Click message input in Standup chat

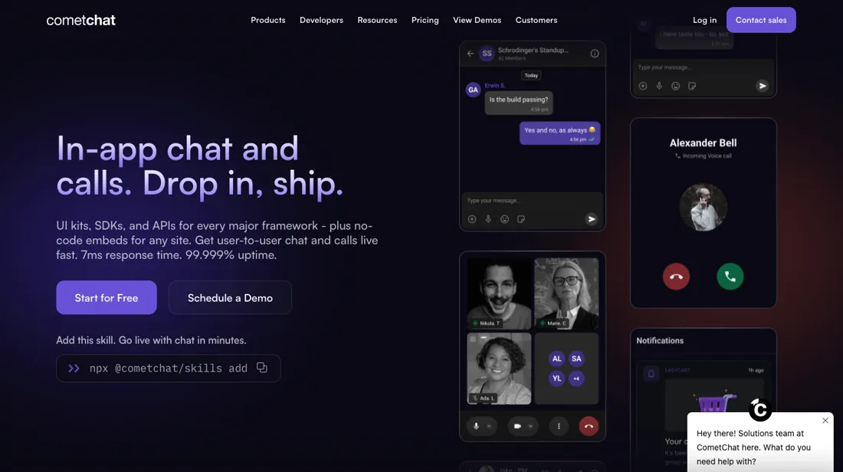pos(533,201)
